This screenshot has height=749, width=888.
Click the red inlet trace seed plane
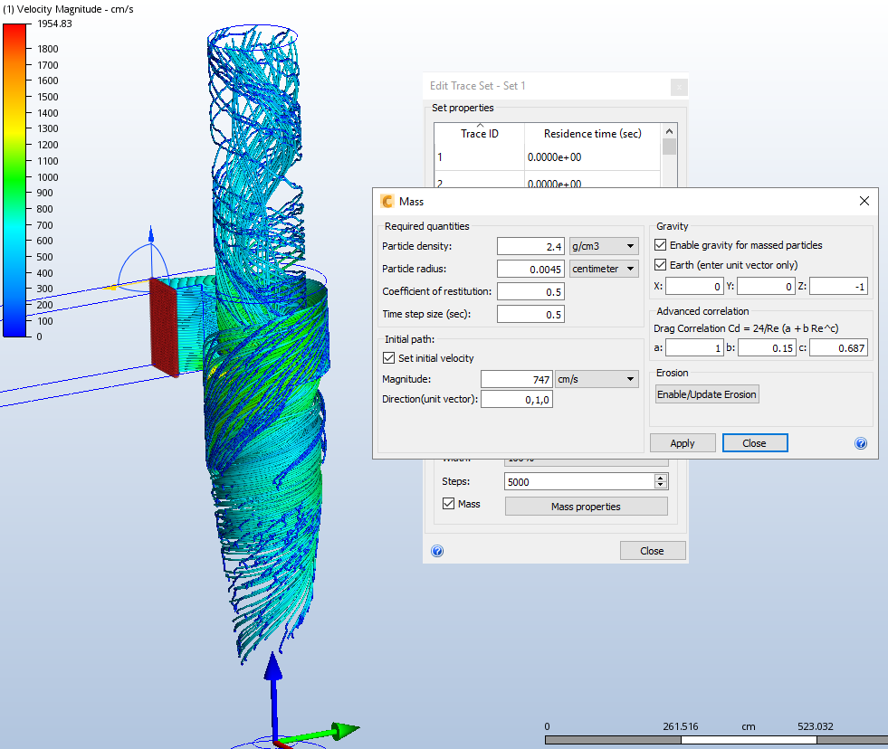point(164,327)
